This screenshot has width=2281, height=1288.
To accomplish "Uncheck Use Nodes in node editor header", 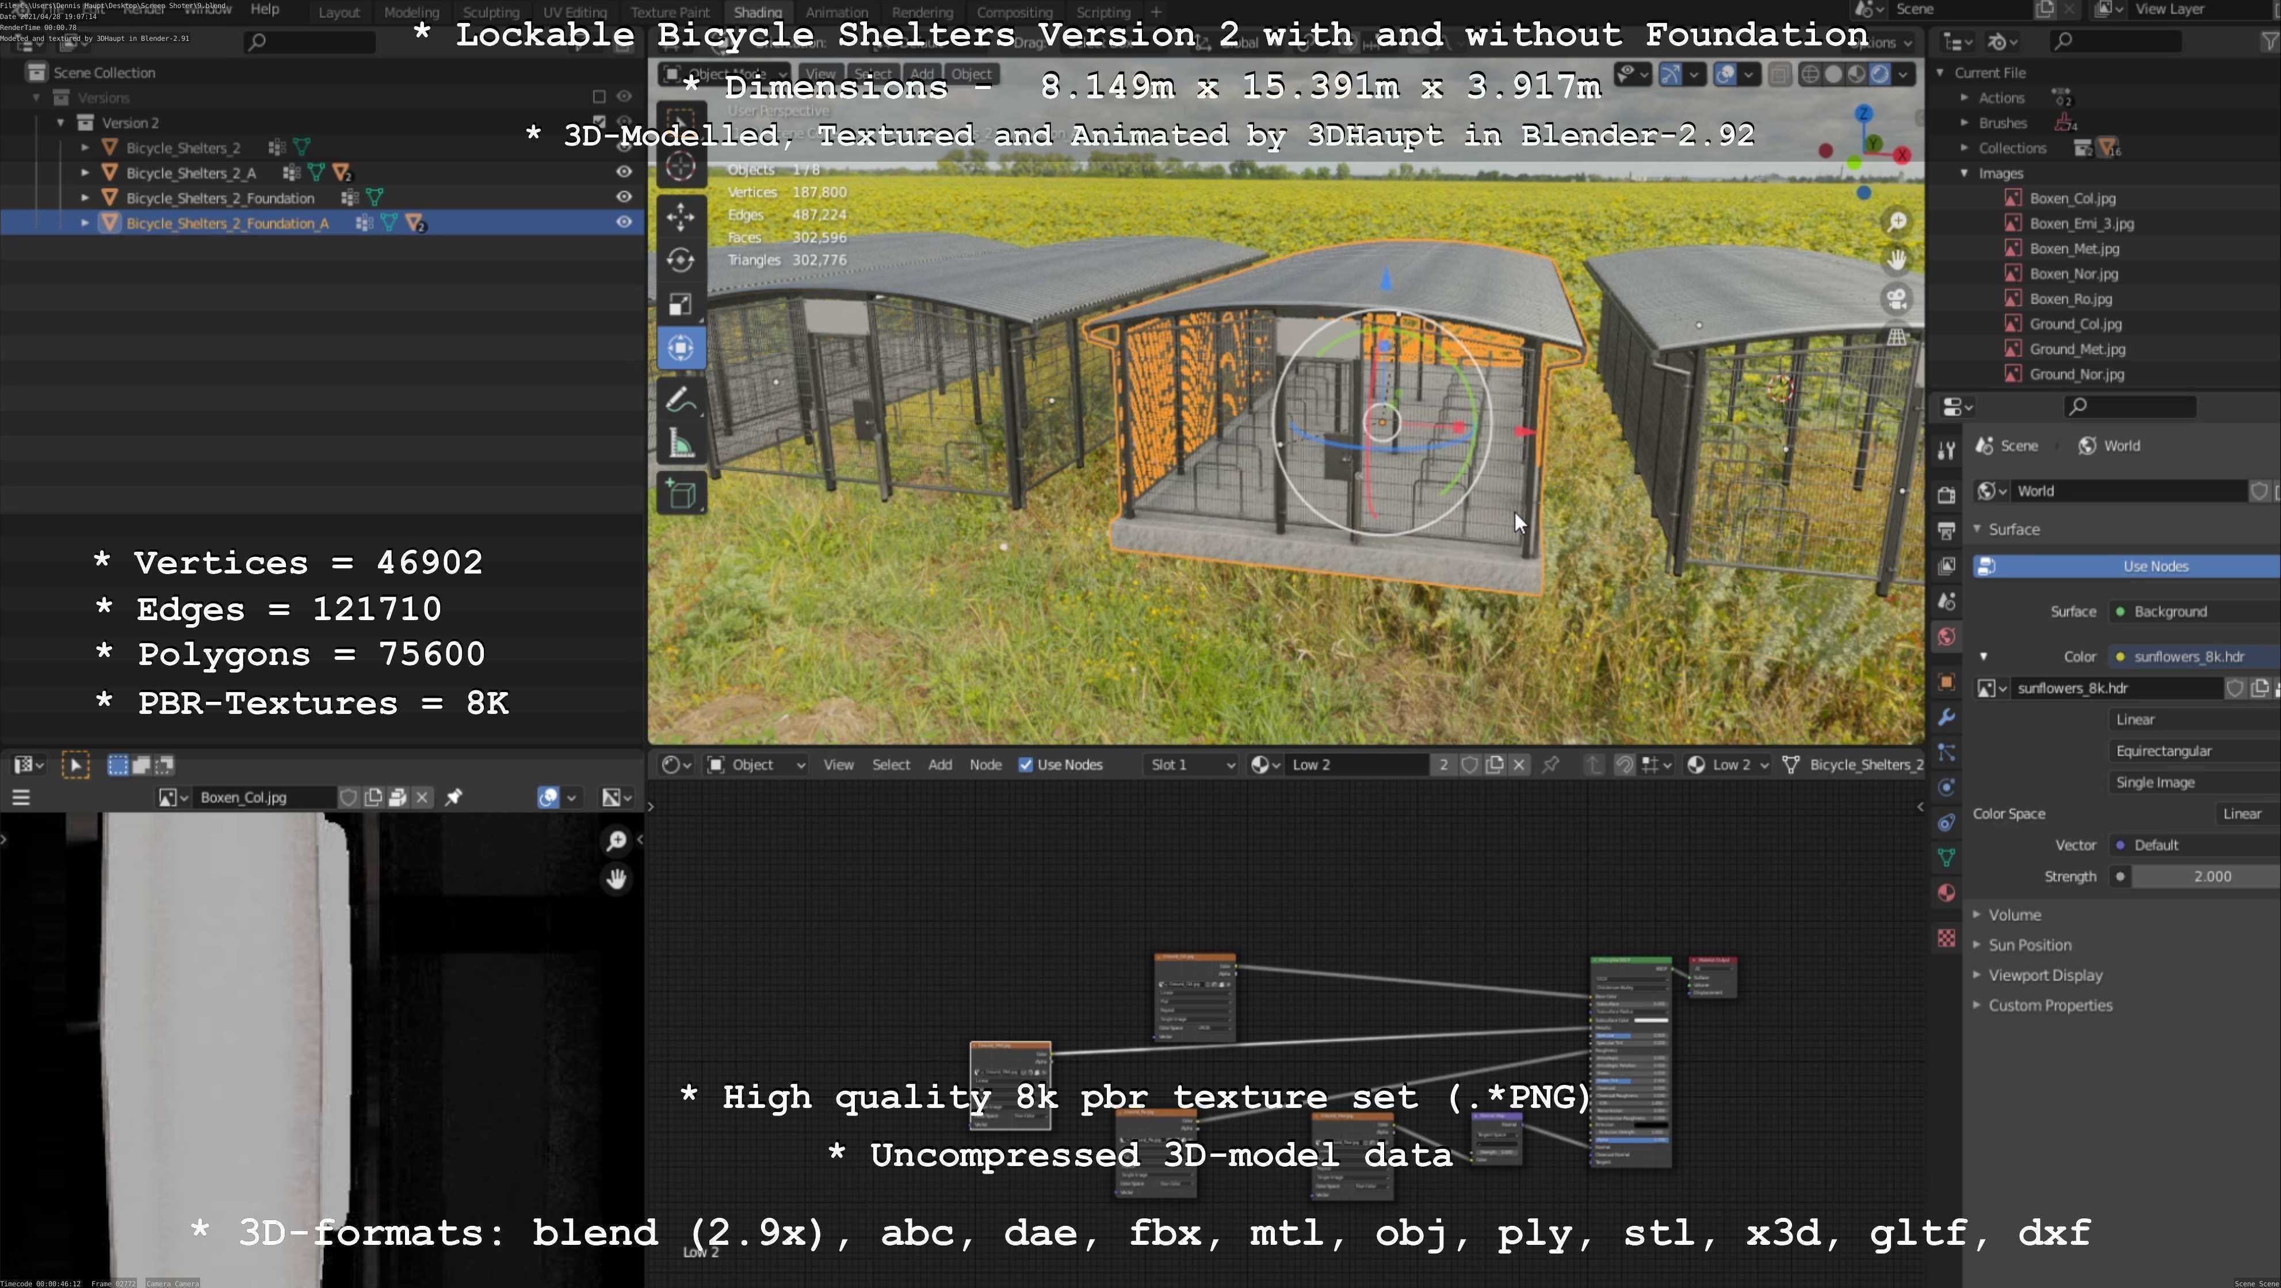I will click(x=1025, y=765).
